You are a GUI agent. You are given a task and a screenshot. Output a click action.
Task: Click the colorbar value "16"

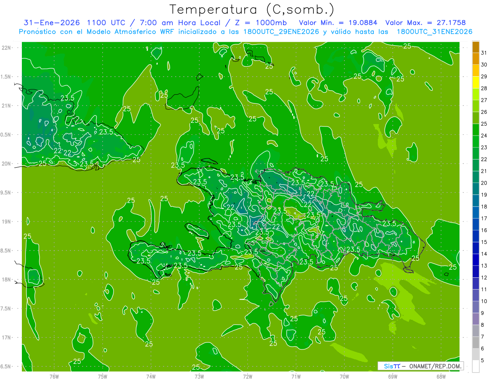click(x=484, y=230)
